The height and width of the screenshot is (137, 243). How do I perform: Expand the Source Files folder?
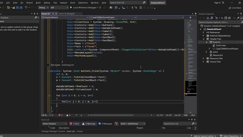point(204,62)
